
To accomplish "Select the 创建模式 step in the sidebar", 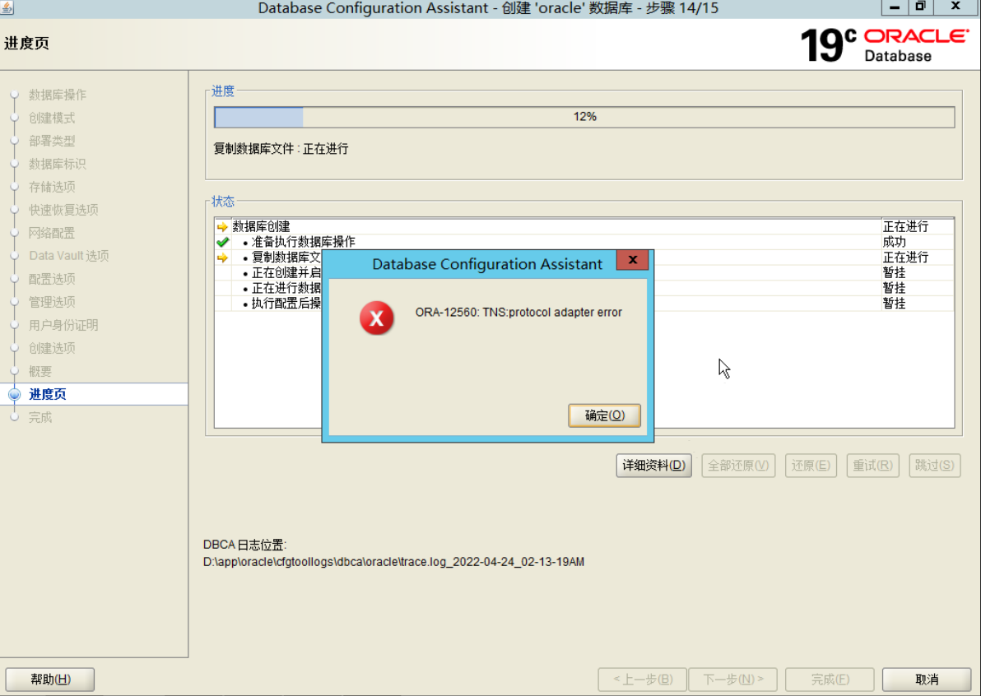I will [51, 118].
